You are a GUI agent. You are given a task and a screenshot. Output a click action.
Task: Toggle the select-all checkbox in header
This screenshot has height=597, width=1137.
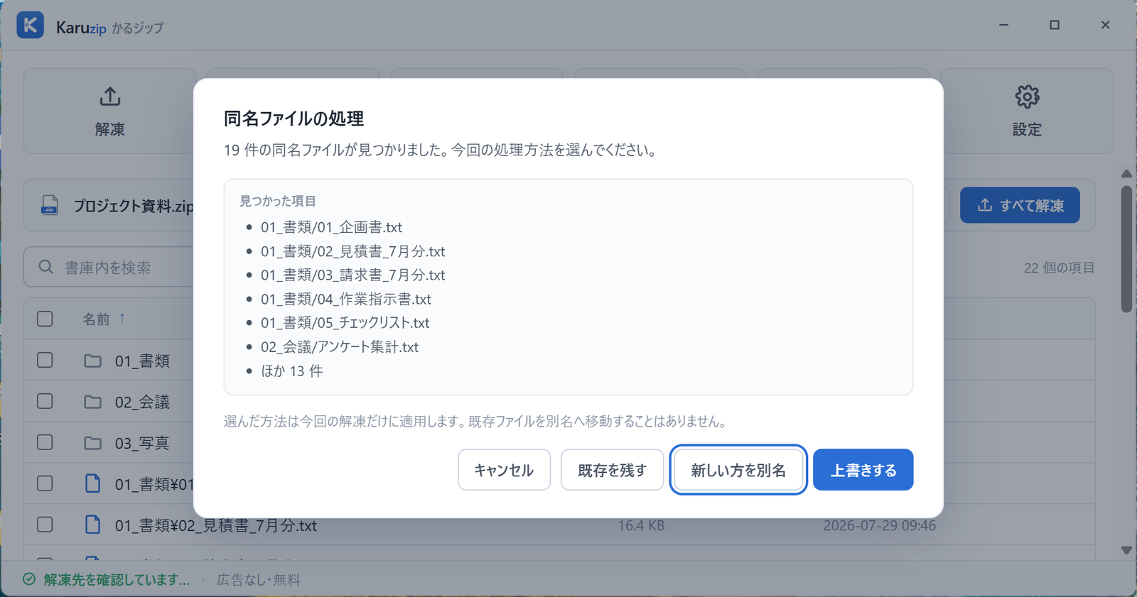point(45,319)
